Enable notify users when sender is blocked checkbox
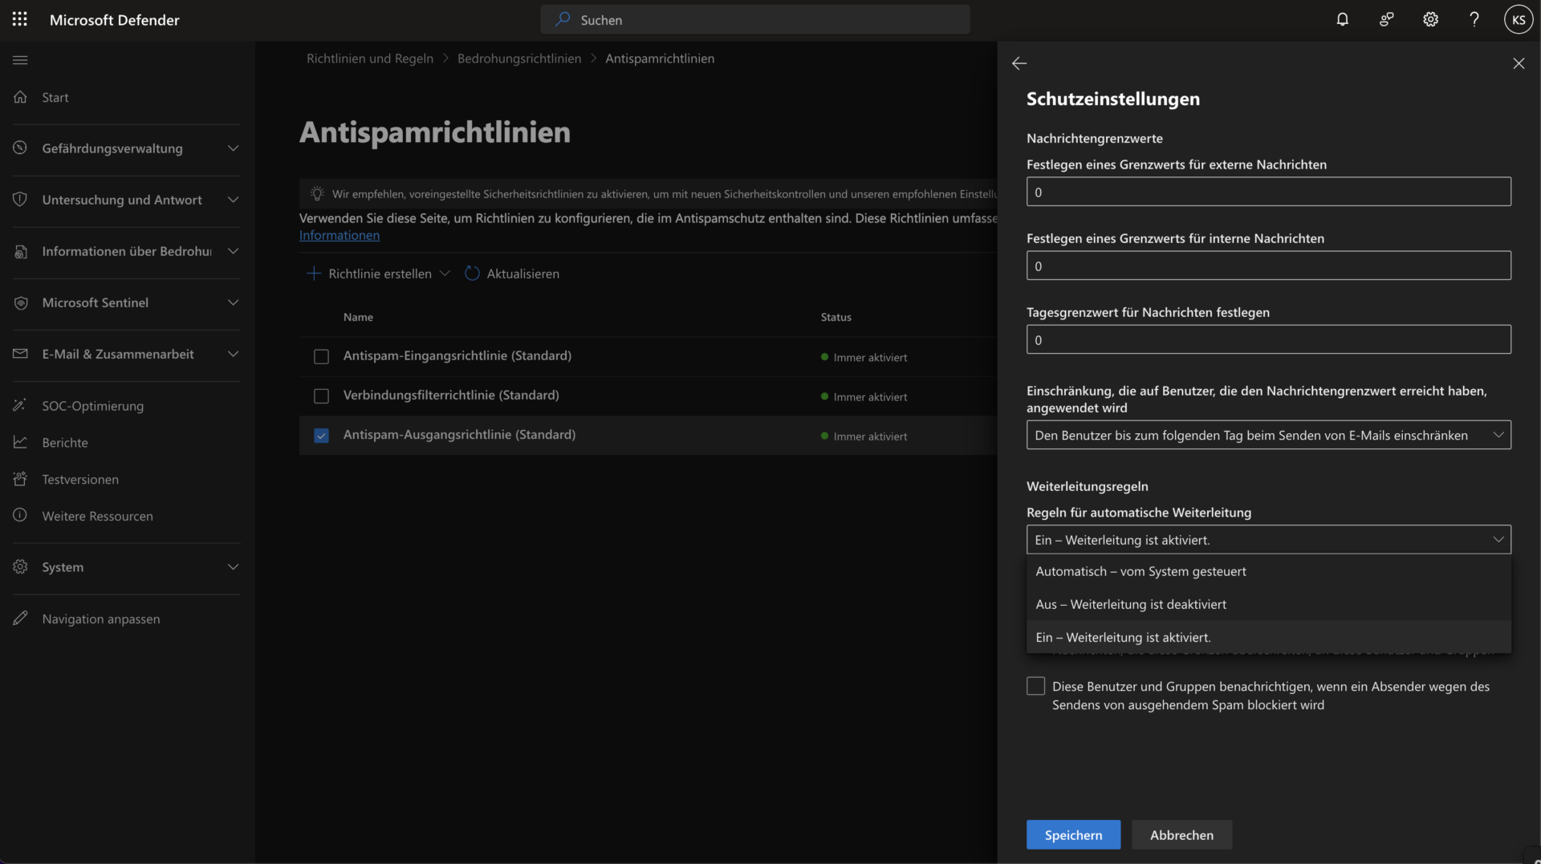 1035,686
